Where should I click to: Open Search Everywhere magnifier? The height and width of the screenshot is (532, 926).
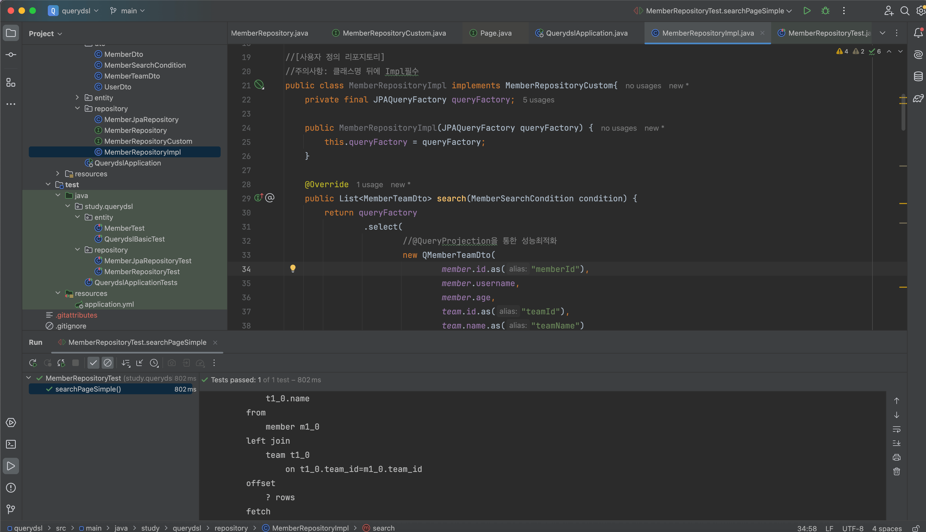(905, 11)
